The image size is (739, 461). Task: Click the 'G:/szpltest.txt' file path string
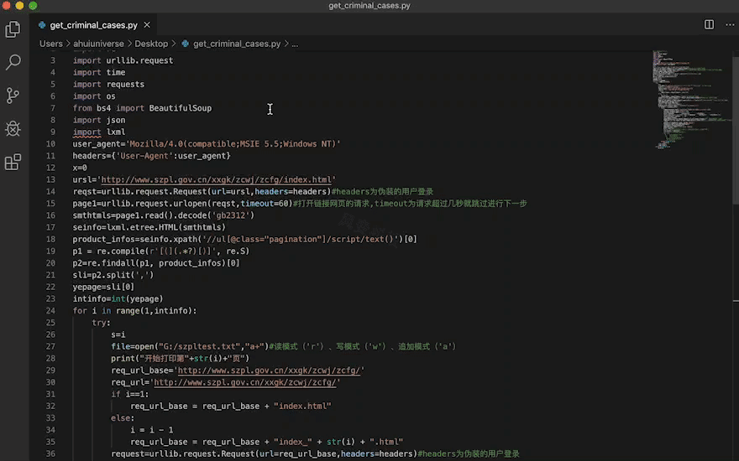coord(199,347)
